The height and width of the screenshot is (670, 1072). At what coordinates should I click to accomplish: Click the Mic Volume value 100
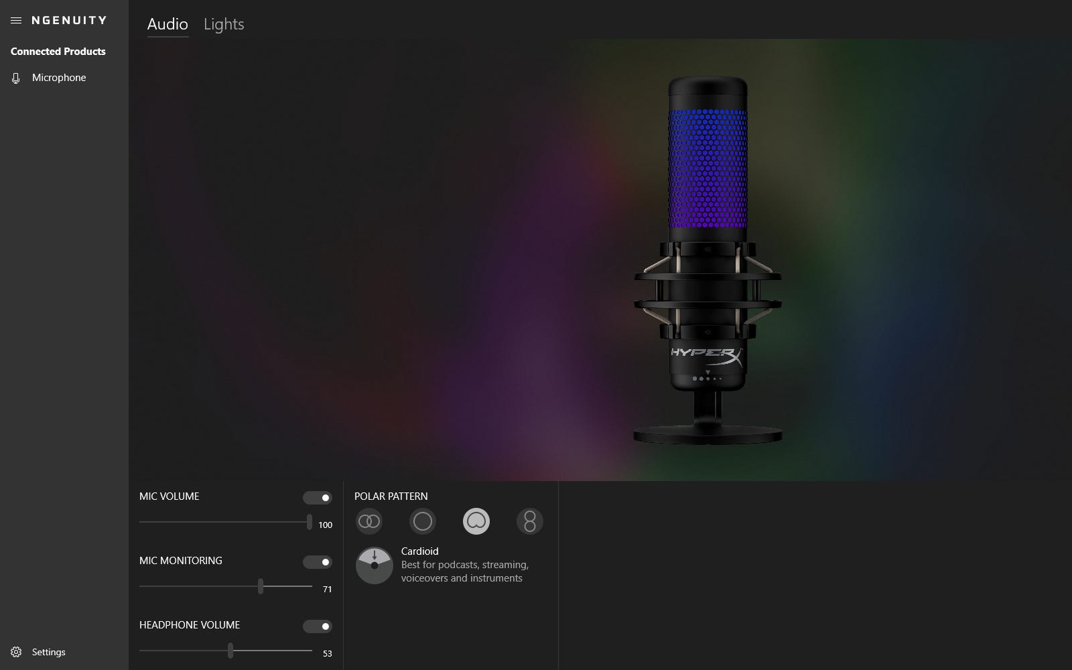click(x=326, y=525)
